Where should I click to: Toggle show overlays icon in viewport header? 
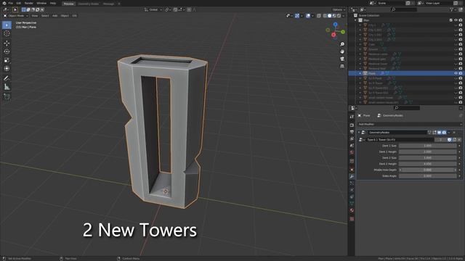click(x=308, y=16)
